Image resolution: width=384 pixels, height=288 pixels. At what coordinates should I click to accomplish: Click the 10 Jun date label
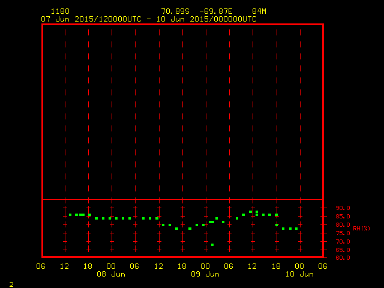pyautogui.click(x=299, y=274)
